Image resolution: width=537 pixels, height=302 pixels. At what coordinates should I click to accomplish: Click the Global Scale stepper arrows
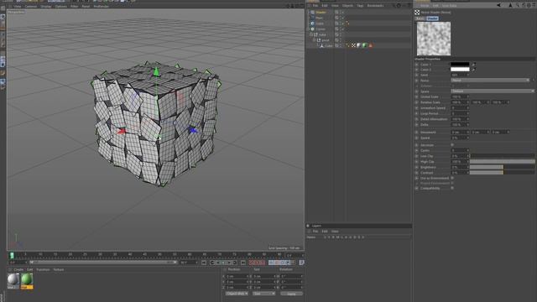468,97
